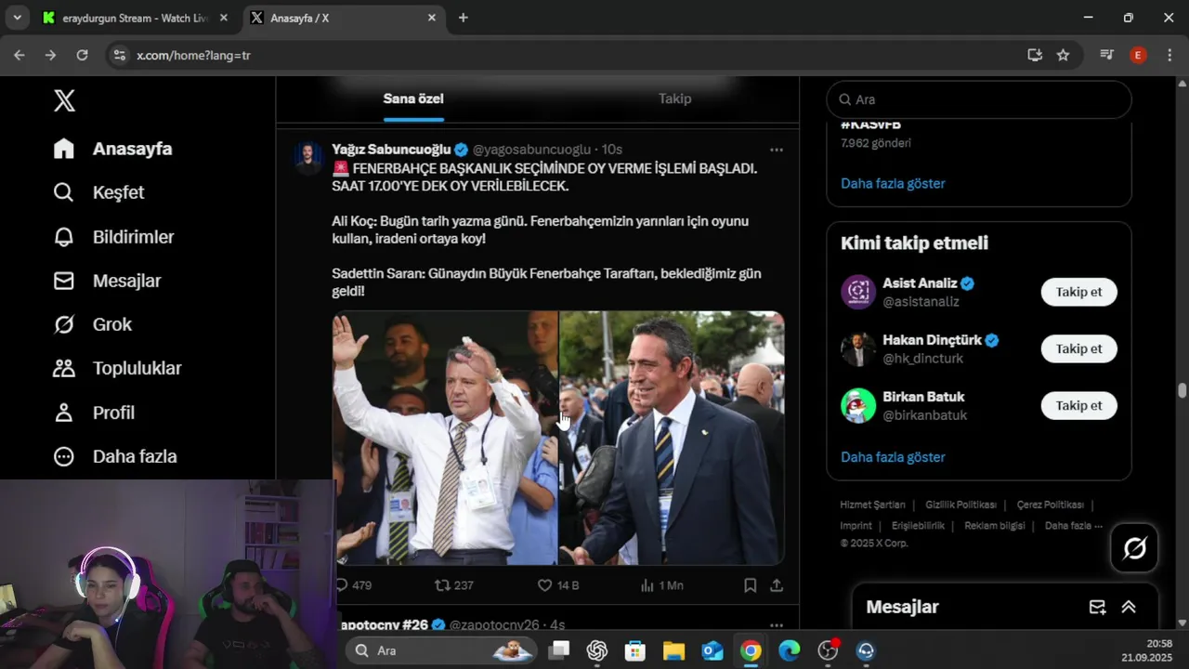1189x669 pixels.
Task: Follow Asist Analiz with Takip et
Action: click(1078, 292)
